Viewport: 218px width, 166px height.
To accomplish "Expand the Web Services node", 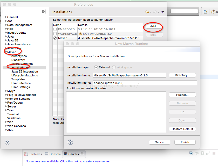I will 6,126.
